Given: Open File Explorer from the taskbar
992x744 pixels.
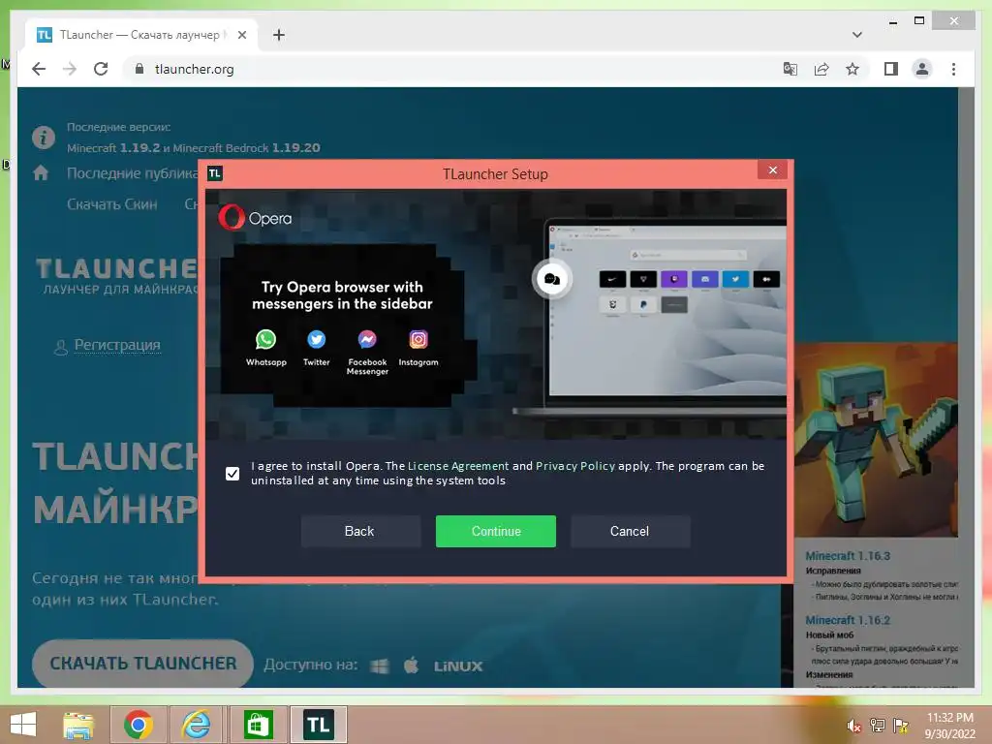Looking at the screenshot, I should [x=78, y=725].
